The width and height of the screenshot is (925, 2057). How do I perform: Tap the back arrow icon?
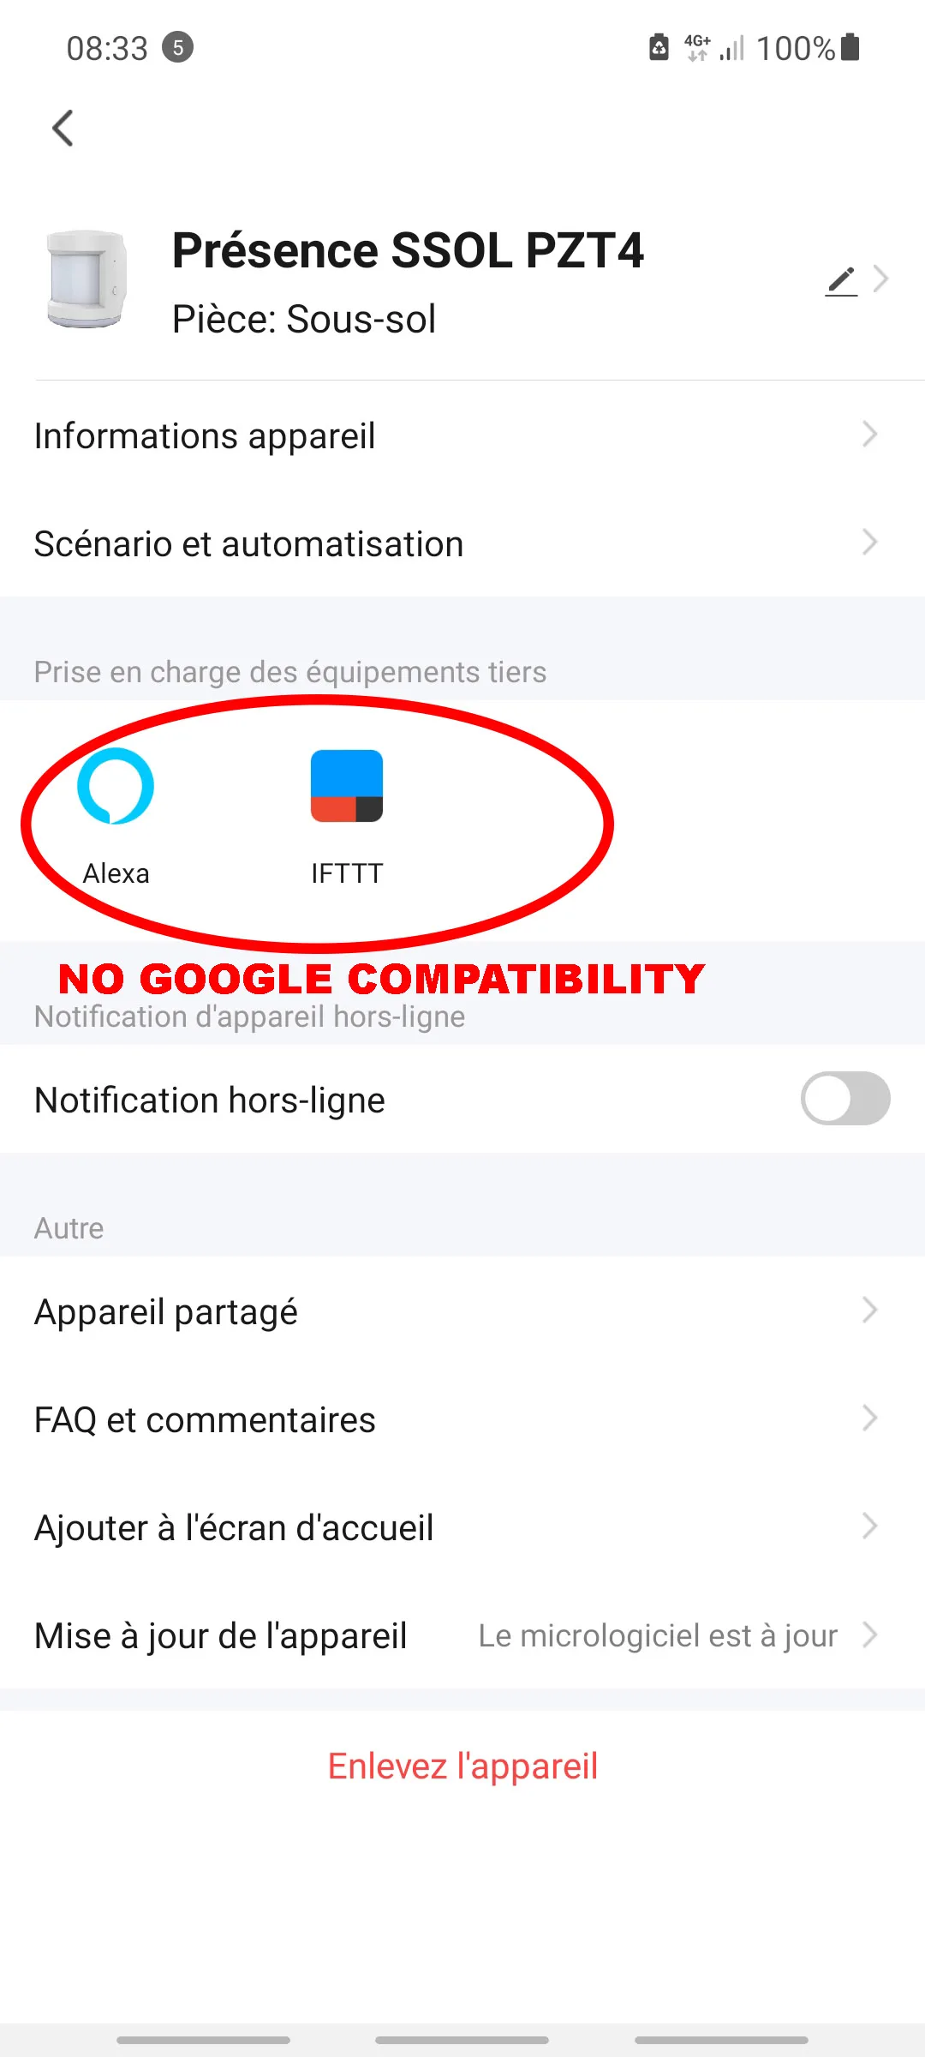point(63,129)
